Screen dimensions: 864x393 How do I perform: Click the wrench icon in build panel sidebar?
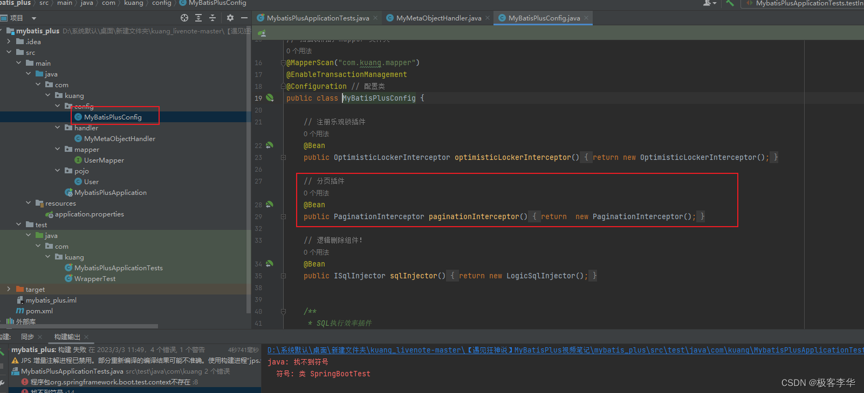(x=2, y=382)
